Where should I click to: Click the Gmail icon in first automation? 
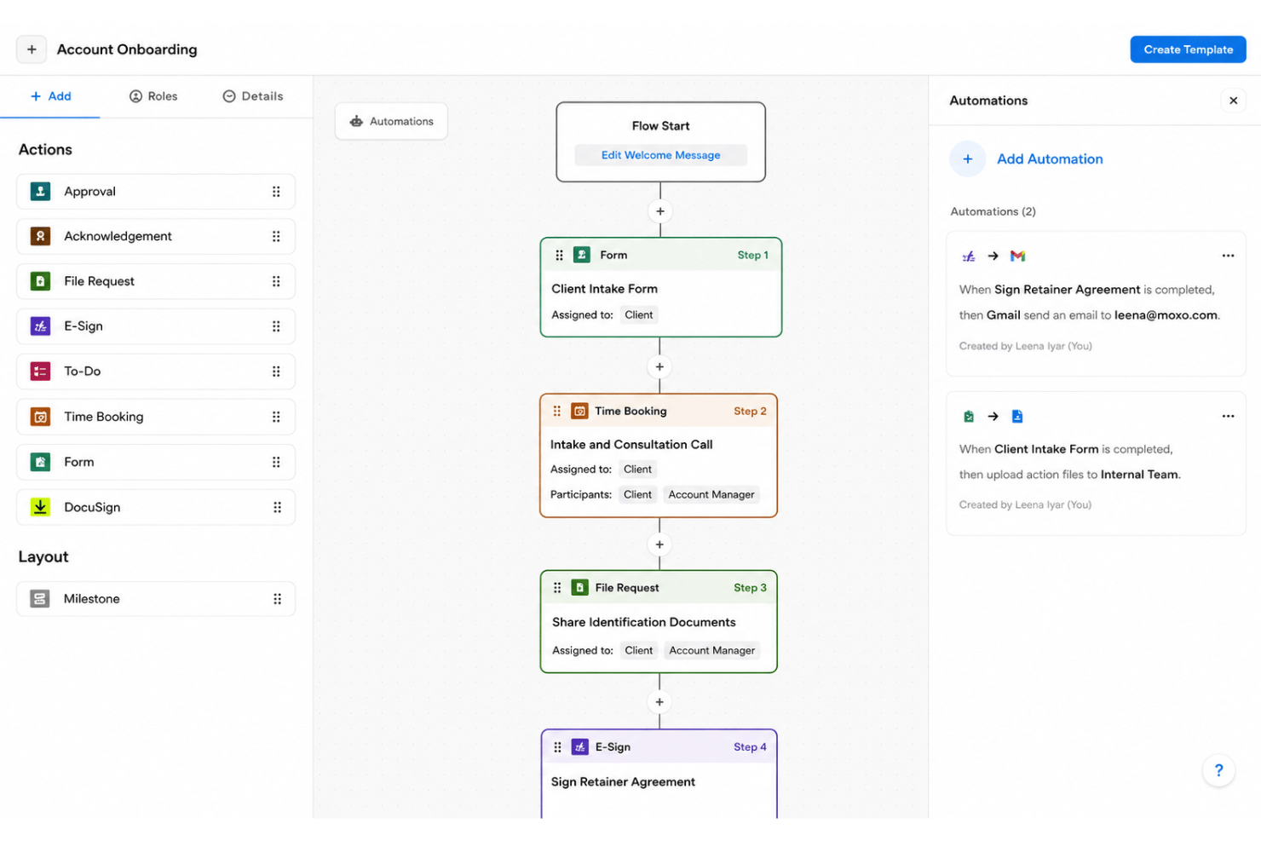pos(1017,256)
